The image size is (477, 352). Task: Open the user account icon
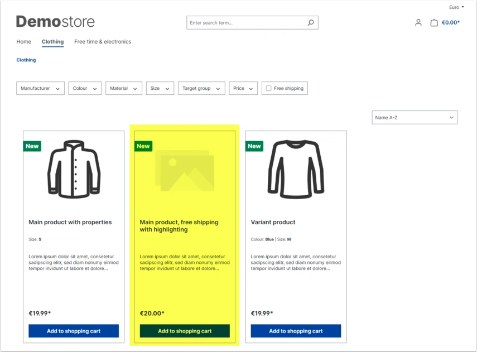pos(418,22)
